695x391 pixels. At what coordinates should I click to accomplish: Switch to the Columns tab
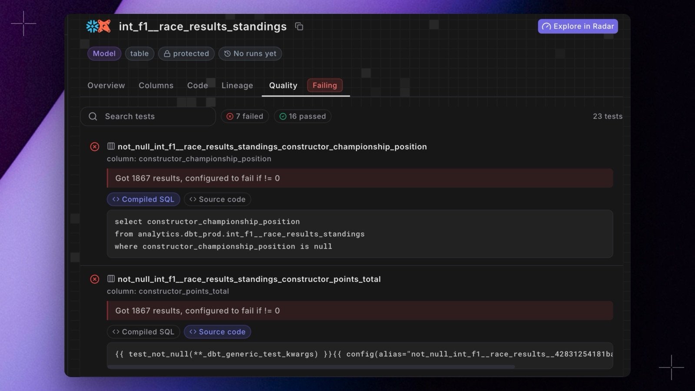click(156, 86)
